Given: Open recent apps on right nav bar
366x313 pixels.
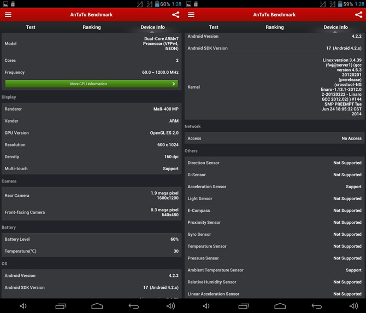Looking at the screenshot, I should 244,306.
